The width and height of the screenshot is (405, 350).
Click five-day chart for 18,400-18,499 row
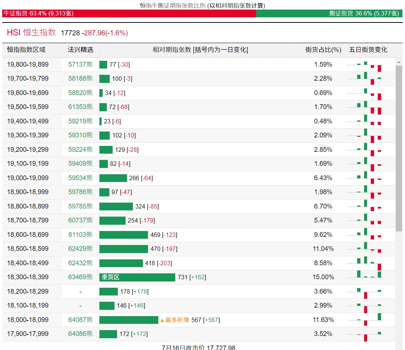(369, 263)
